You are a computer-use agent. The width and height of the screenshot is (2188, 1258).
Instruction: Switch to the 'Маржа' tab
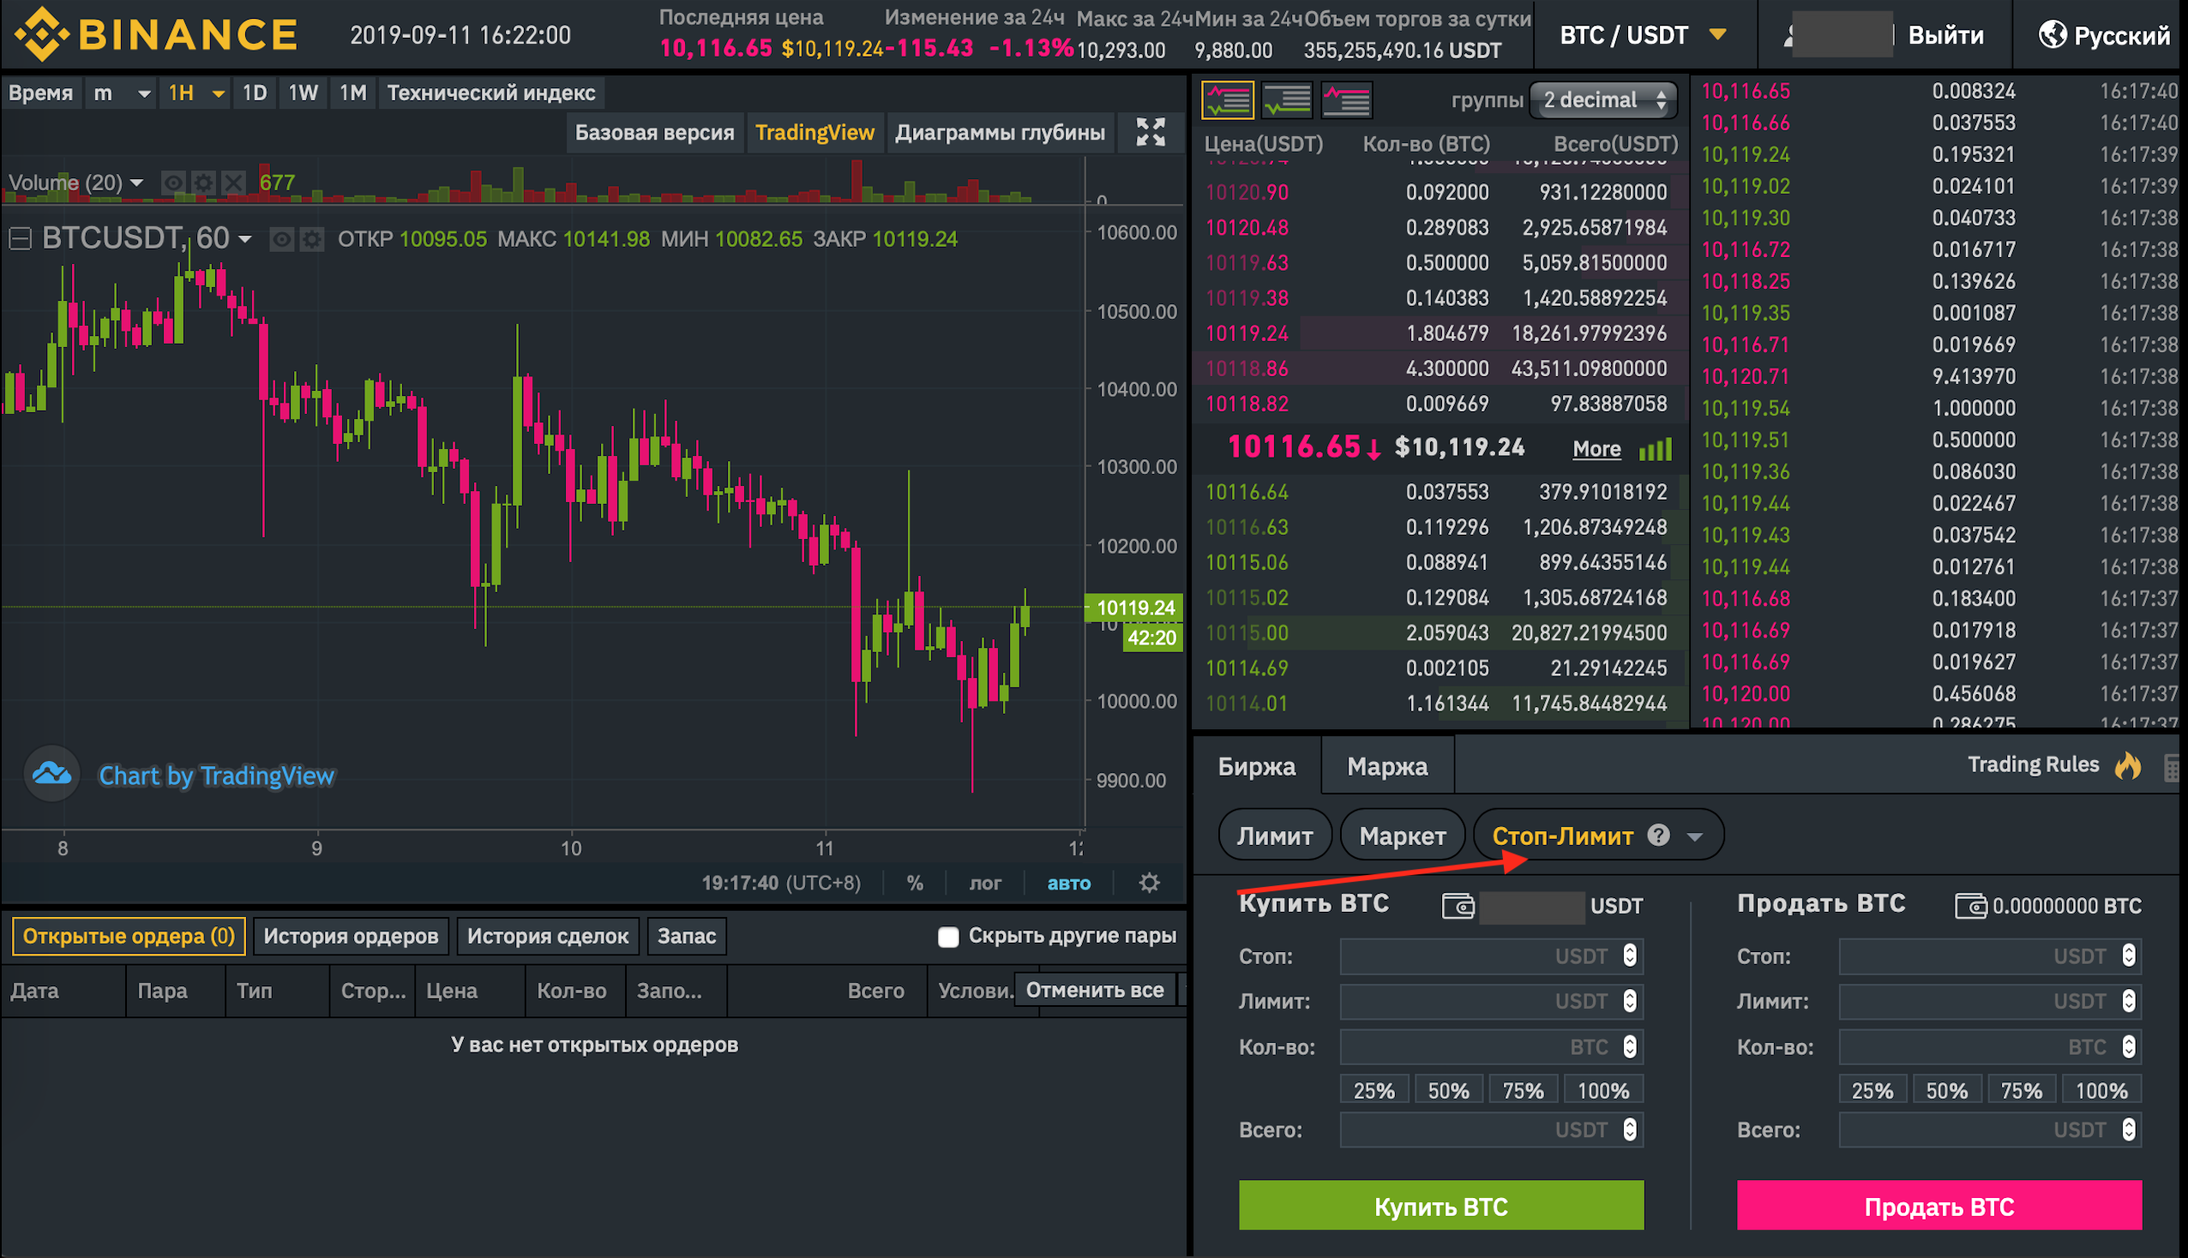1387,766
